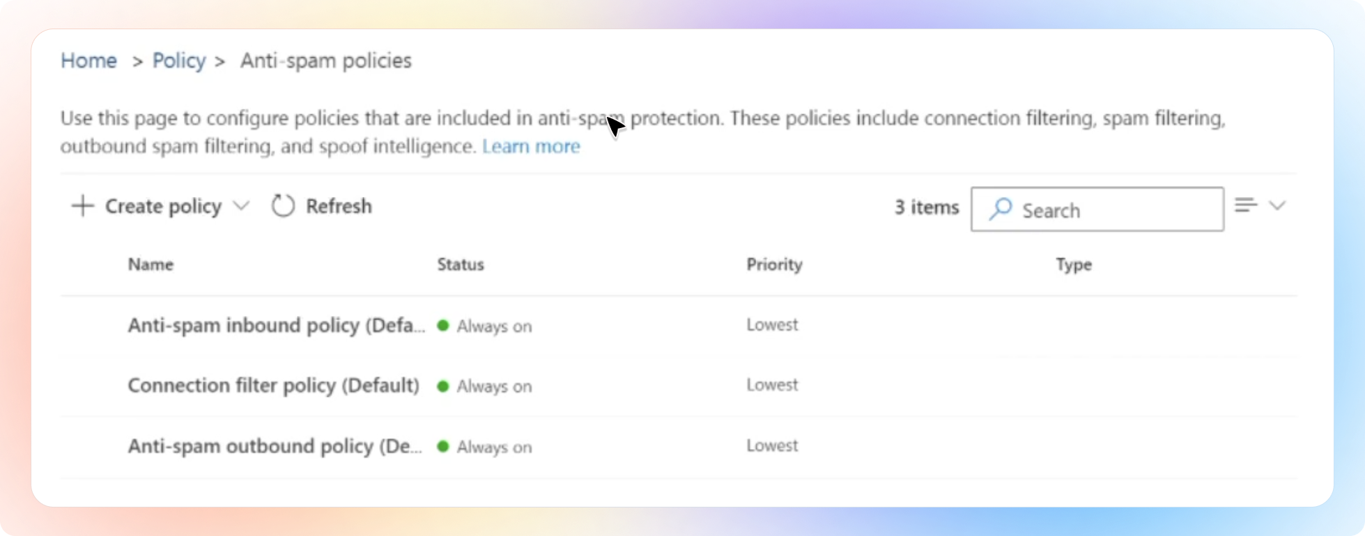The height and width of the screenshot is (536, 1365).
Task: Click the Refresh button label
Action: point(339,206)
